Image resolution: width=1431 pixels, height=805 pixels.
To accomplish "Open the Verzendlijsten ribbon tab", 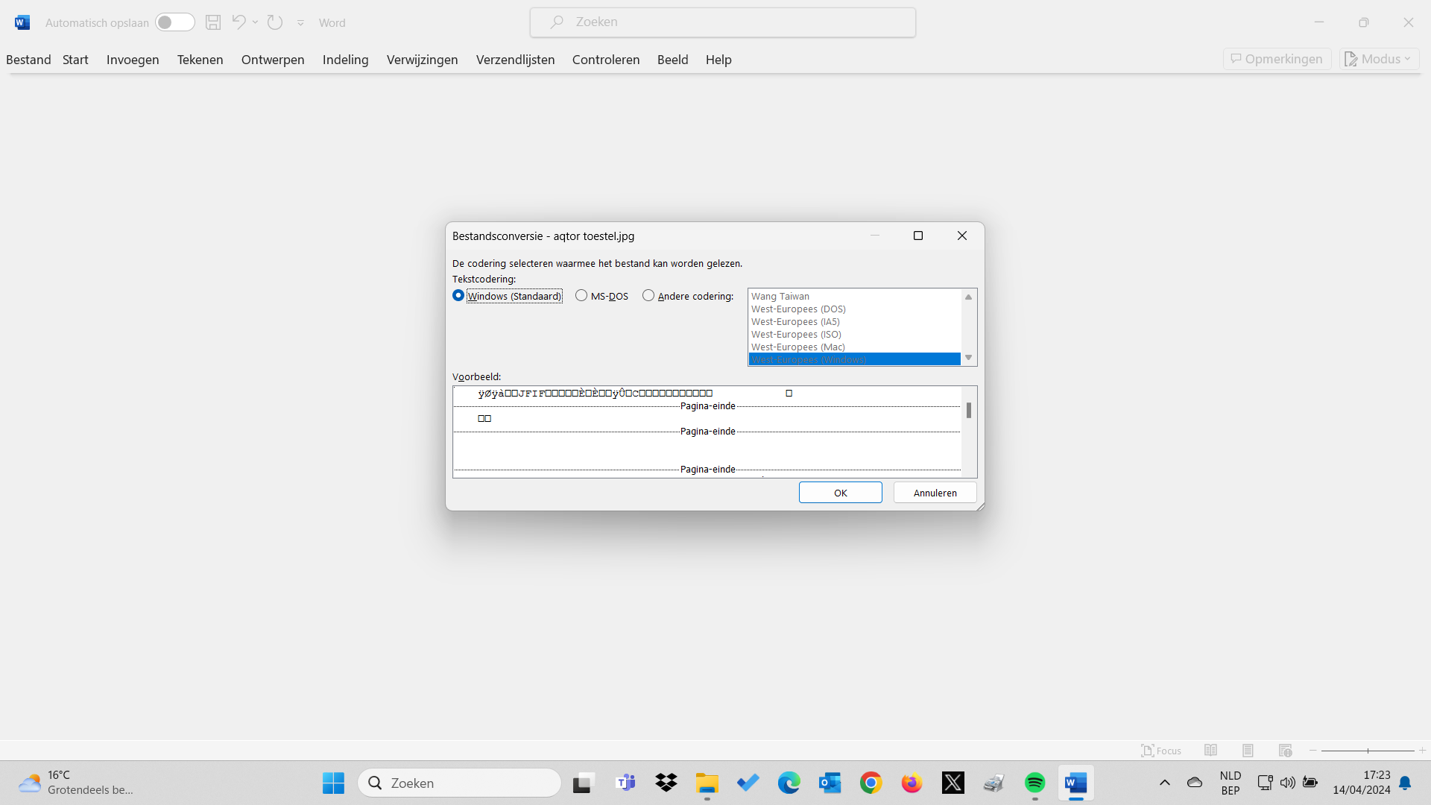I will (515, 60).
